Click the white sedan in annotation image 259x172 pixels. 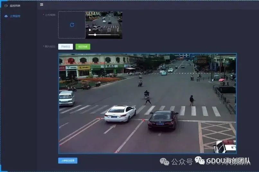point(120,113)
